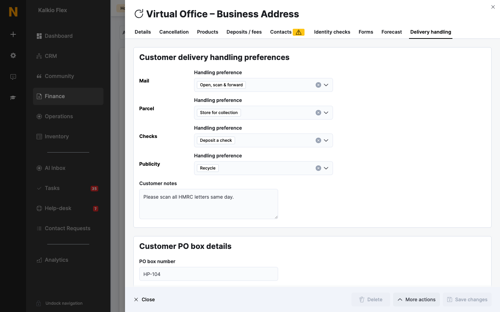Open Finance in the sidebar
500x312 pixels.
point(68,96)
